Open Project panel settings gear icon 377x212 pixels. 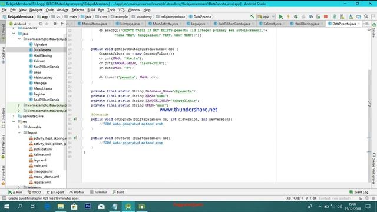(x=55, y=24)
